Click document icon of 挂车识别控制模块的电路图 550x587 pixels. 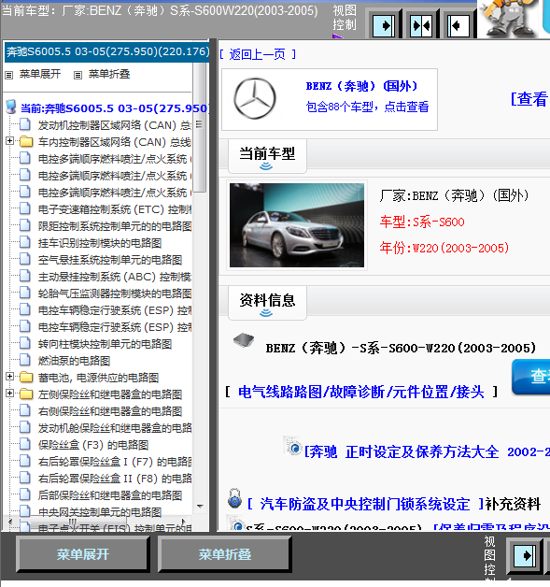[x=25, y=242]
